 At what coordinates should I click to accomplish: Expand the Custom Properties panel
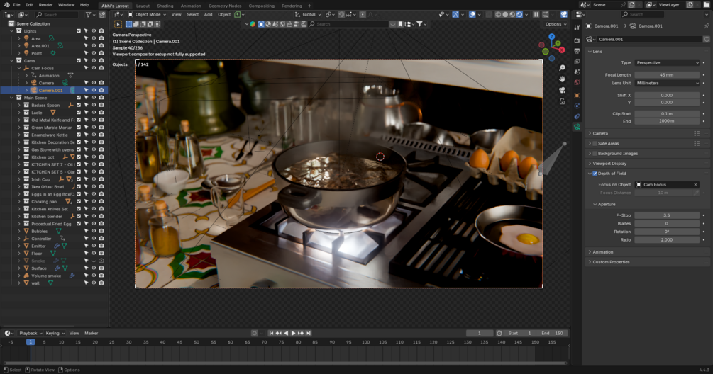coord(590,262)
